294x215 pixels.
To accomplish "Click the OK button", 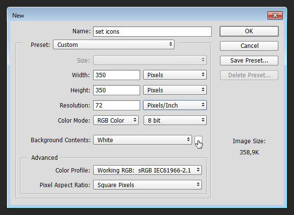I will pos(249,31).
